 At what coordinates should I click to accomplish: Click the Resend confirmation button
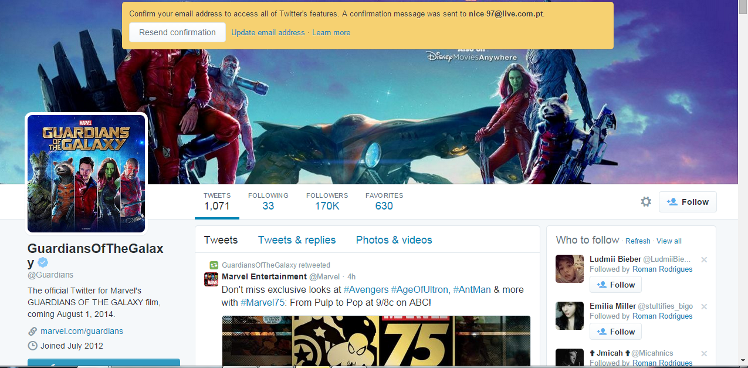tap(177, 32)
